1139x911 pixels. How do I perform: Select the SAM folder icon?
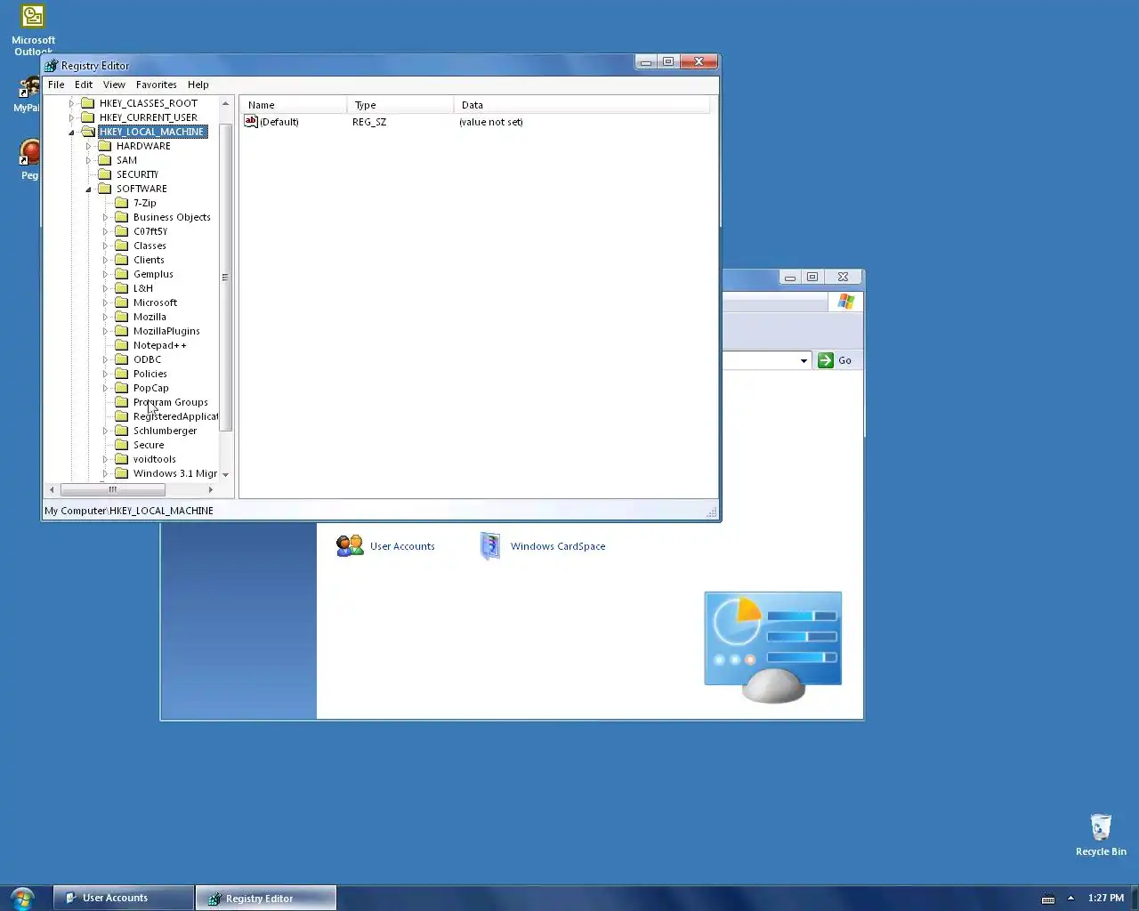coord(104,160)
